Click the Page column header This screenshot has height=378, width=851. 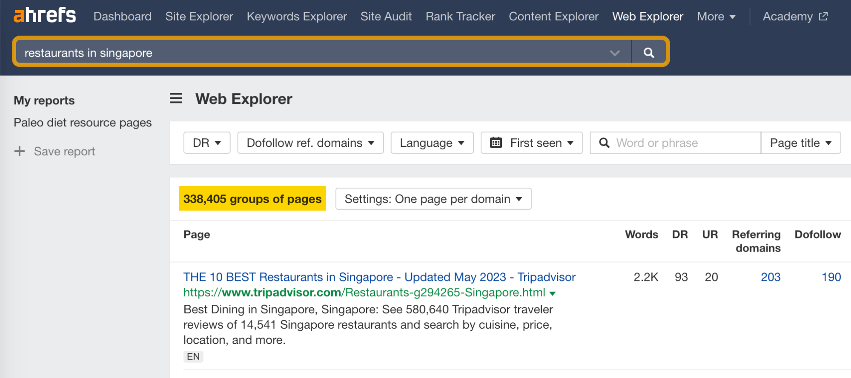point(197,235)
